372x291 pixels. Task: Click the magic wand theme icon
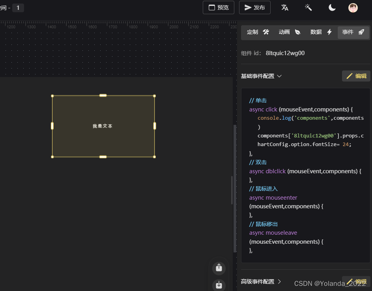pos(308,7)
